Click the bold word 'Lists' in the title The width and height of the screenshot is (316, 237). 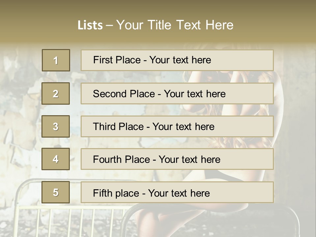click(x=90, y=25)
